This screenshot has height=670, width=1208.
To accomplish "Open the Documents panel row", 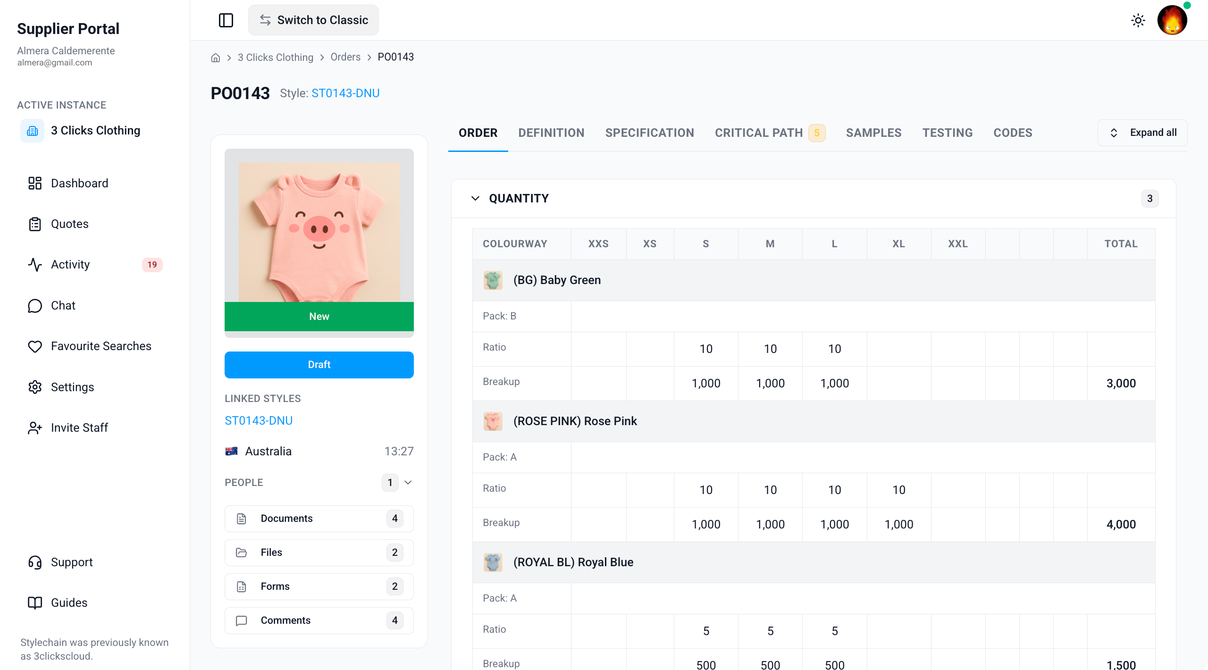I will 319,519.
